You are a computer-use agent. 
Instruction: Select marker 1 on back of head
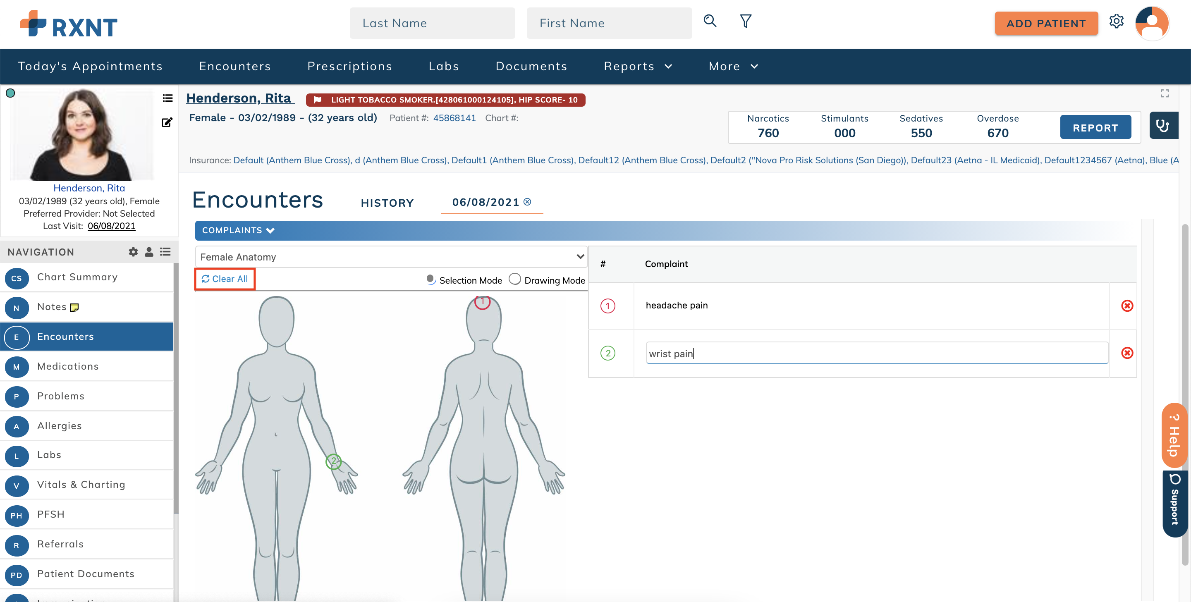point(482,302)
